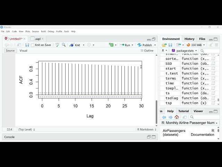
Task: Expand the Run dropdown arrow
Action: (133, 45)
